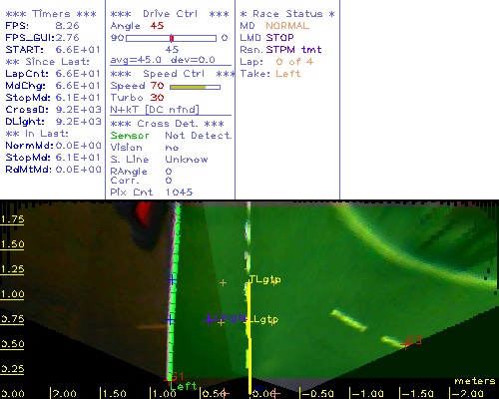Click the 1.75 meter axis label
The width and height of the screenshot is (499, 399).
12,219
